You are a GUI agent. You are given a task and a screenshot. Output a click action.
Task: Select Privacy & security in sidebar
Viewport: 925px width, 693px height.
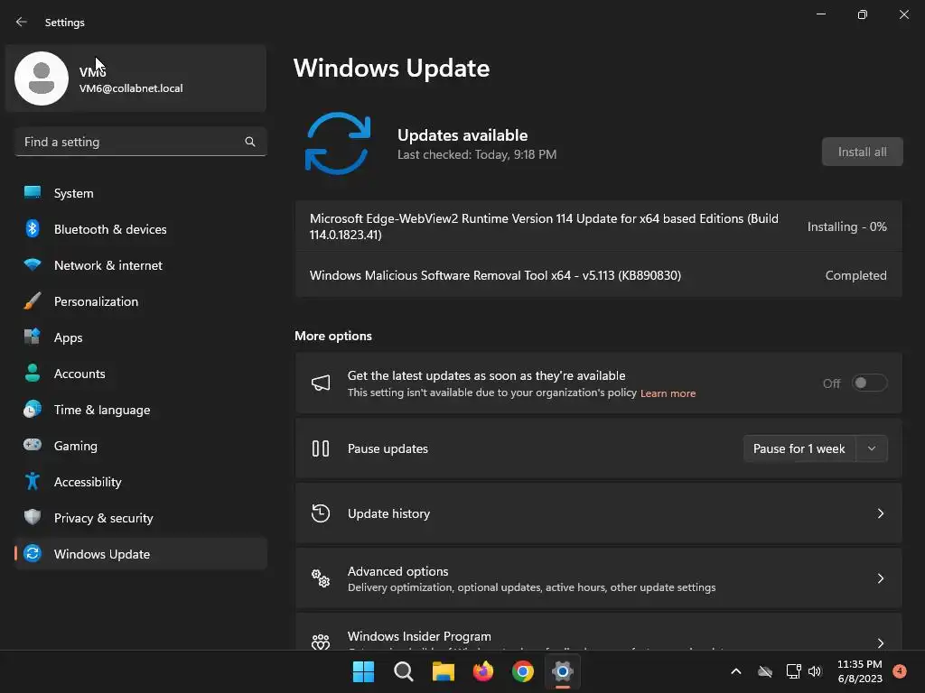coord(140,518)
